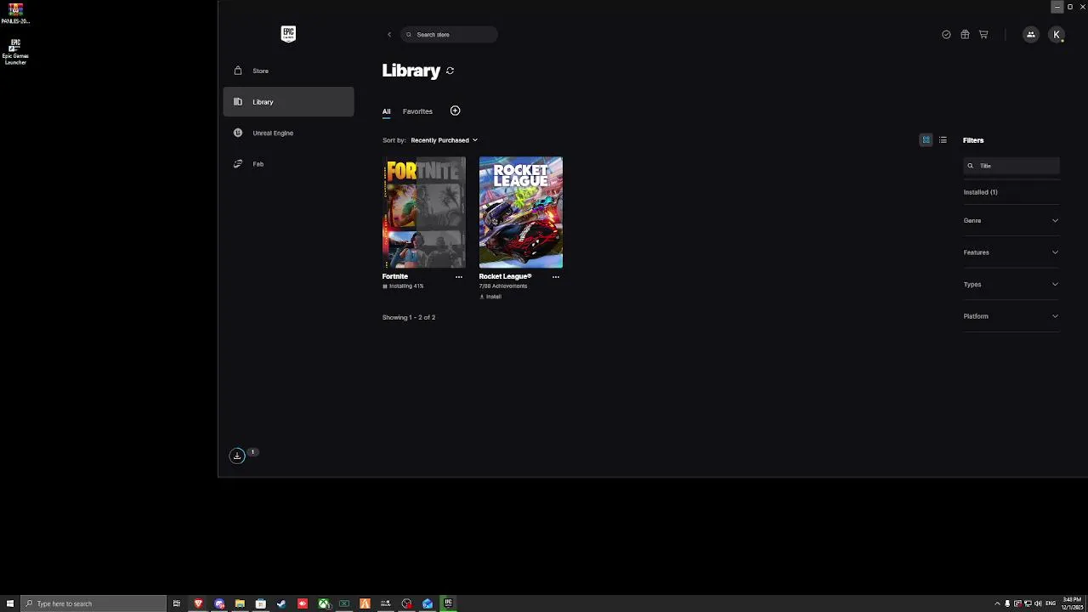Screen dimensions: 1088x612
Task: Open the taskbar clock and date
Action: (1071, 603)
